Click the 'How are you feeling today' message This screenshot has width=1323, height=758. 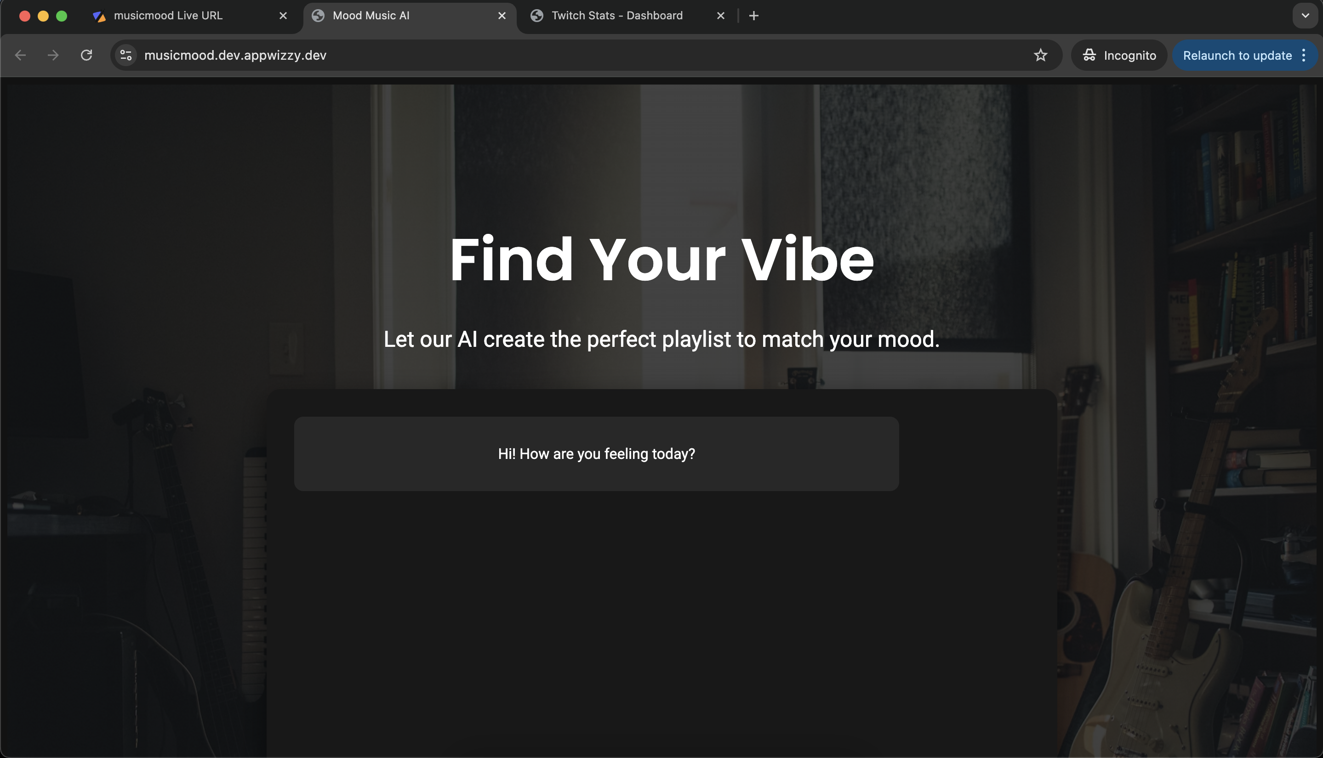596,453
